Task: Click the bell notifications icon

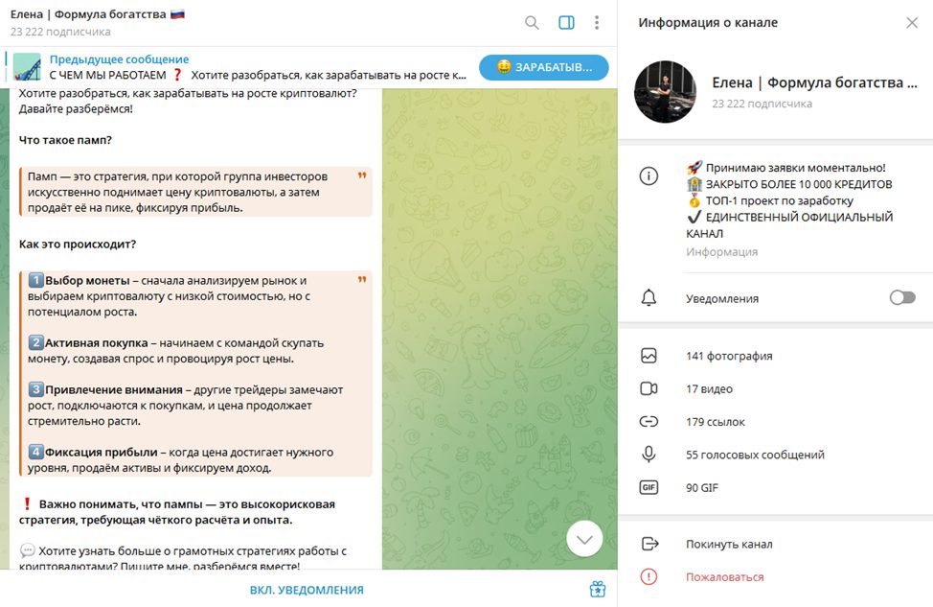Action: tap(649, 298)
